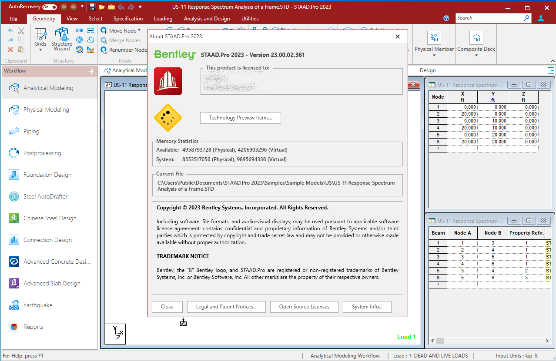Switch to the View ribbon tab
This screenshot has height=361, width=556.
point(72,19)
